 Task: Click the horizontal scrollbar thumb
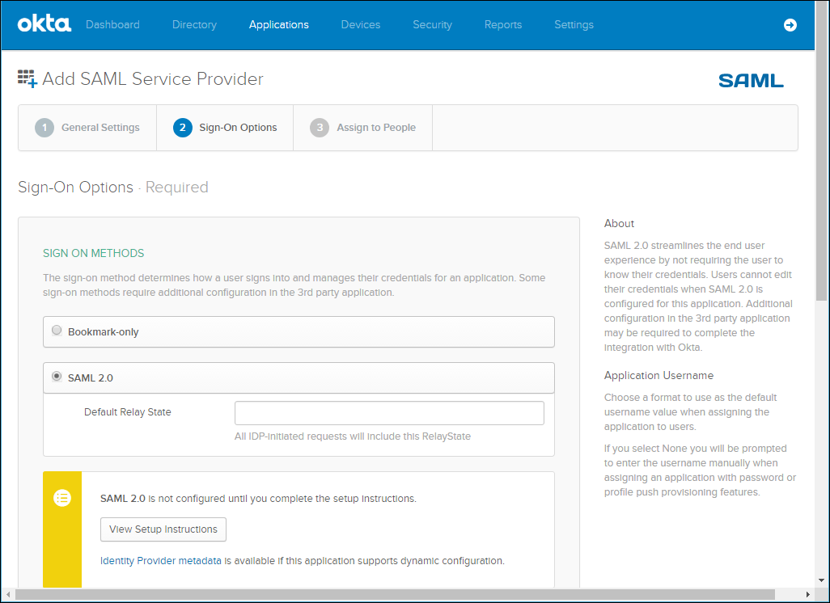coord(395,595)
